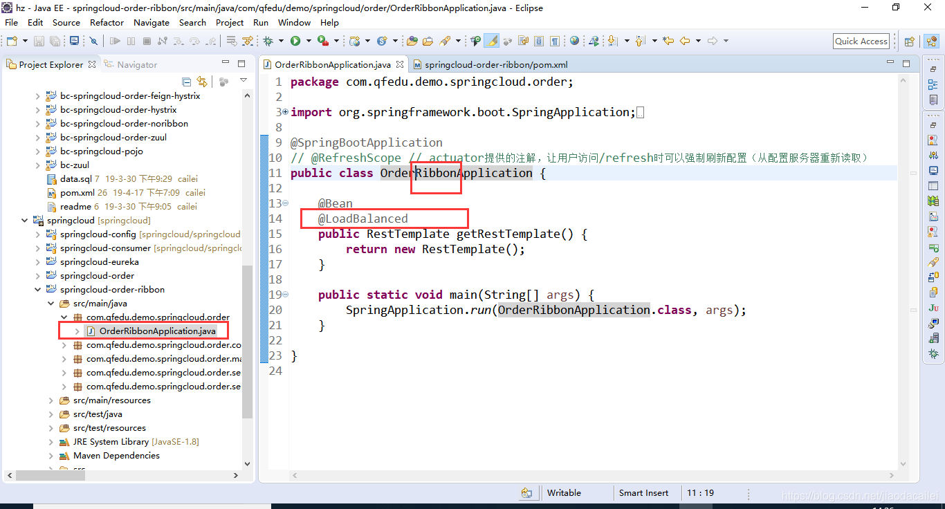Select bc-springcloud-order-hystrix project
The height and width of the screenshot is (509, 945).
click(118, 110)
